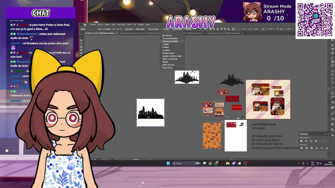
Task: Choose 'Foto de baja fidelidad' trace preset
Action: click(x=170, y=41)
